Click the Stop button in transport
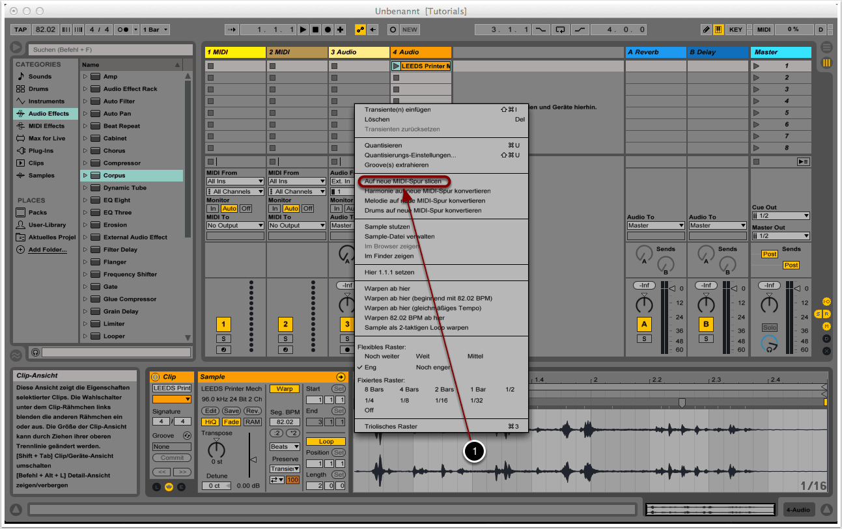 (x=315, y=30)
